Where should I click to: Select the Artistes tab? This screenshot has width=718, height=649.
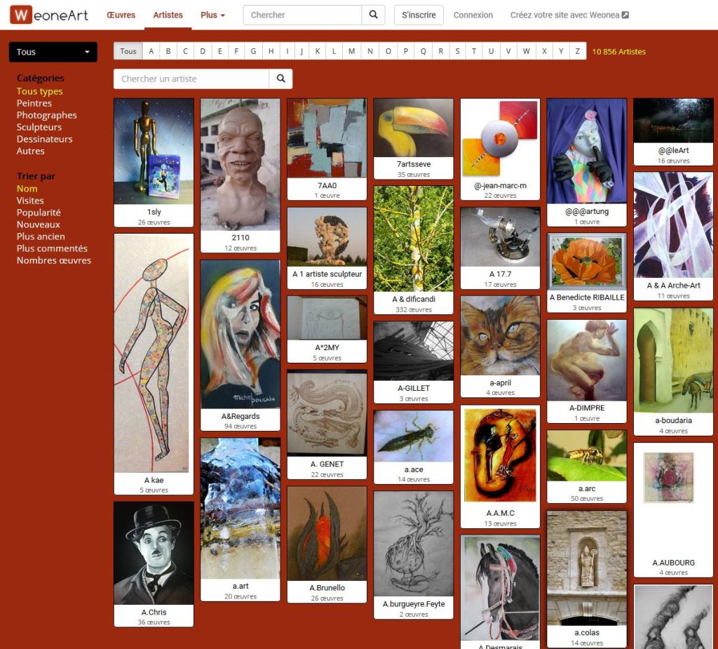click(168, 15)
